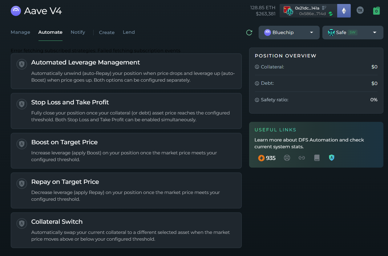Click the Ethereum network logo button

pos(344,11)
